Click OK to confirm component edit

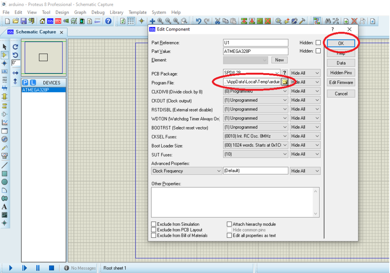click(x=341, y=43)
